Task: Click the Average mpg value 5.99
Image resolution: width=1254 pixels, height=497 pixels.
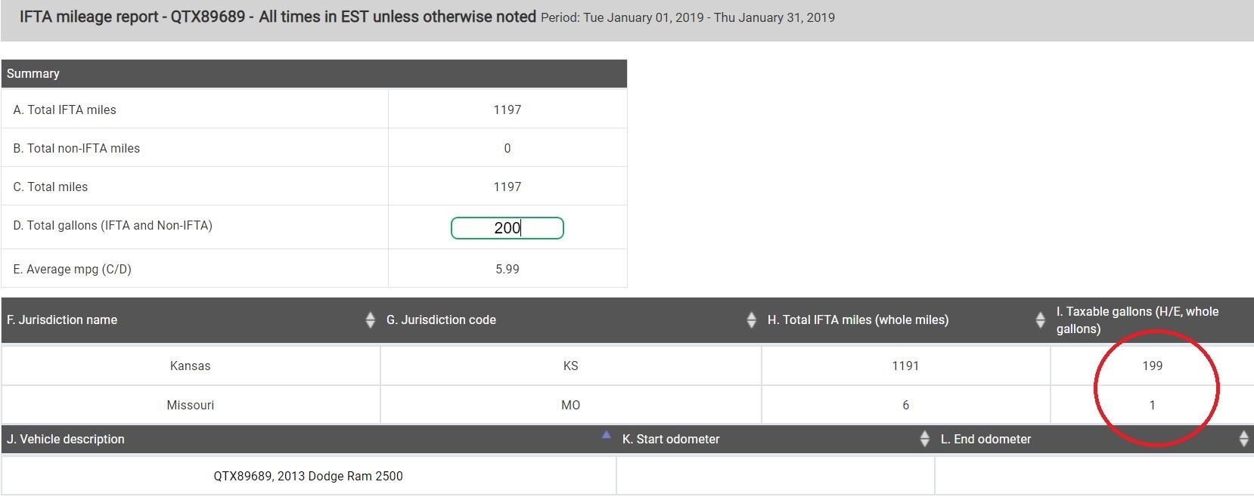Action: pos(507,269)
